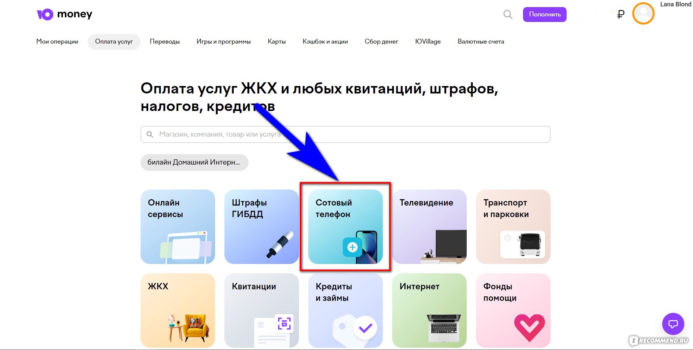
Task: Open Транспорт и парковки category card
Action: point(513,227)
